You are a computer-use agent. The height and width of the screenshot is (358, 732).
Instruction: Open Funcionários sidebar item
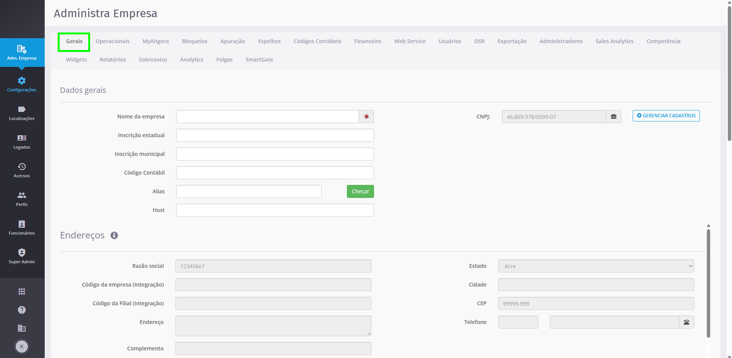tap(22, 228)
